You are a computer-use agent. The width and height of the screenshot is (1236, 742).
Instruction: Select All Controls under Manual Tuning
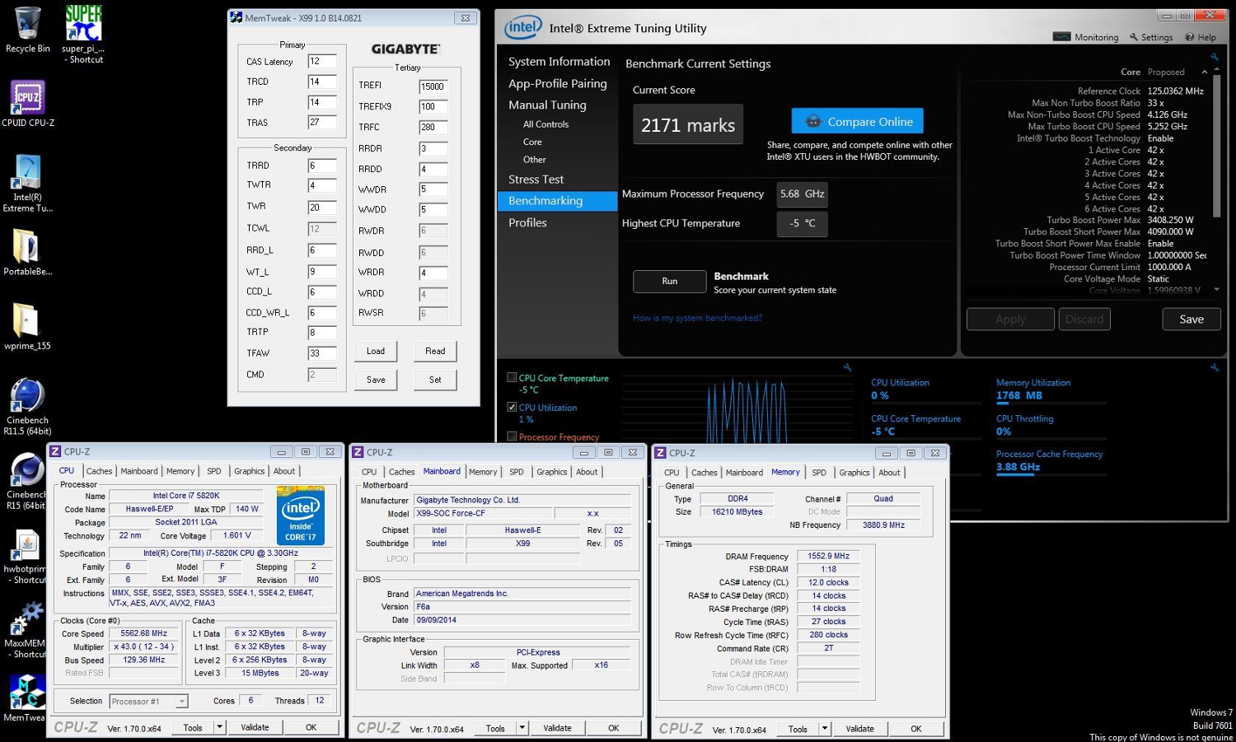pyautogui.click(x=545, y=124)
